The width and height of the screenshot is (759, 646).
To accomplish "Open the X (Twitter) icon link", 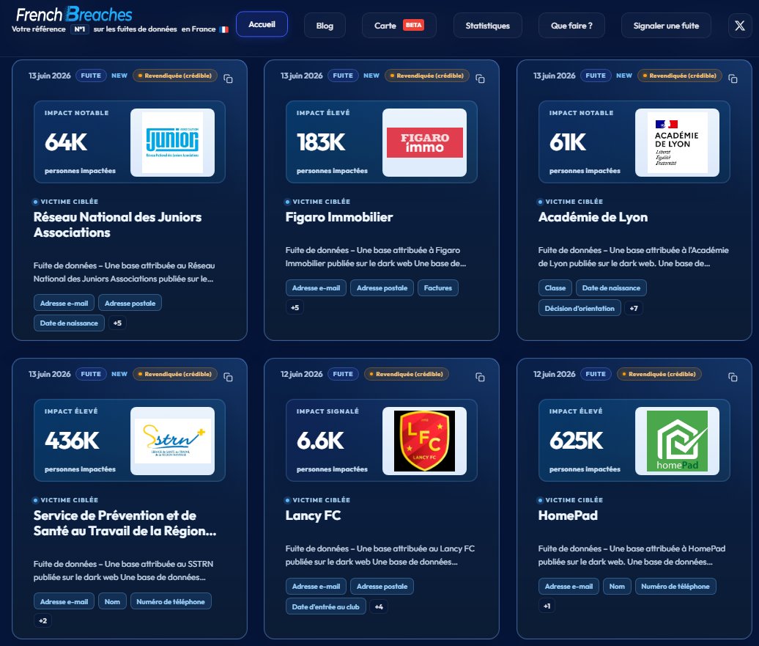I will tap(740, 26).
